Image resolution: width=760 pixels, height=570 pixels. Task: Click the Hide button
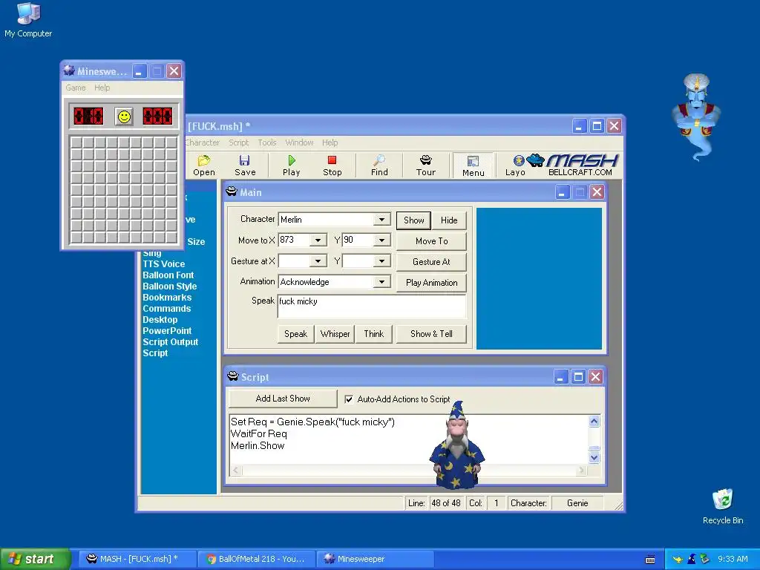(x=449, y=220)
